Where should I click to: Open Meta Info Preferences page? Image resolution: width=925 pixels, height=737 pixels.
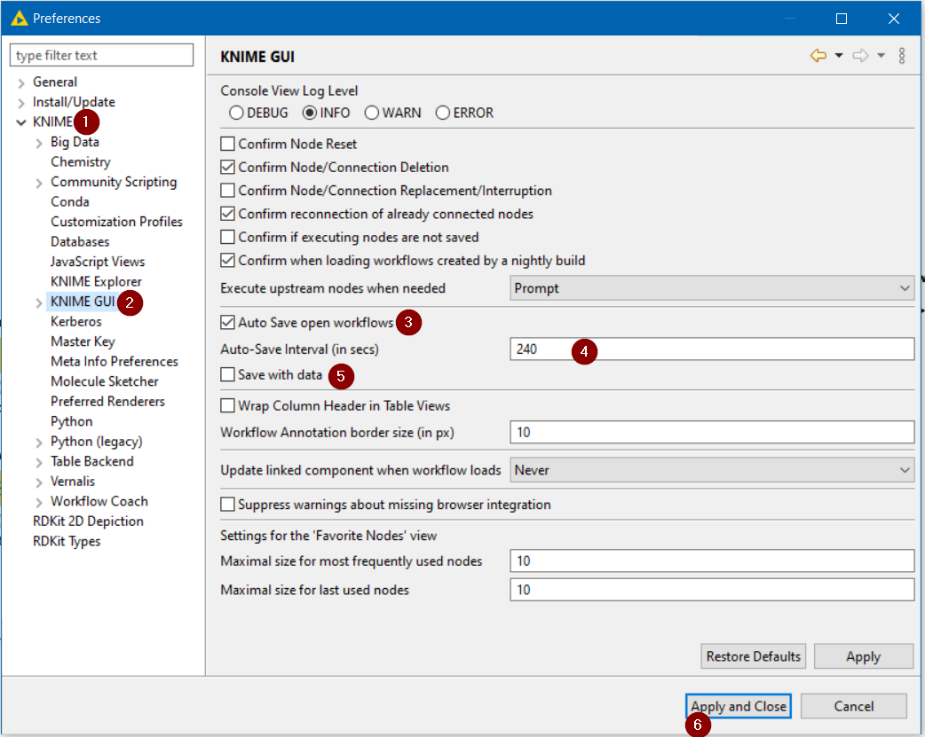pyautogui.click(x=114, y=362)
